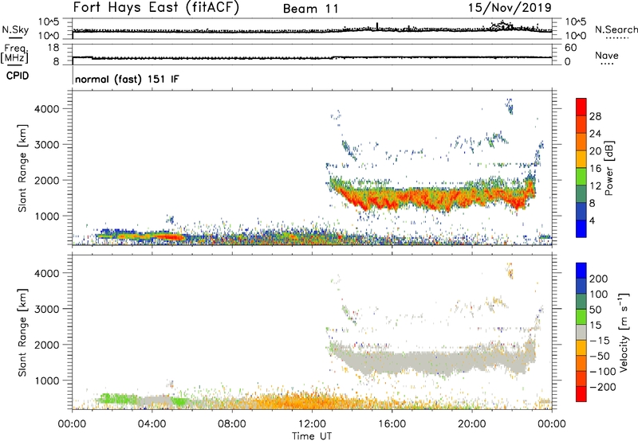
Task: Click the 04:00 time axis tick label
Action: [x=152, y=424]
